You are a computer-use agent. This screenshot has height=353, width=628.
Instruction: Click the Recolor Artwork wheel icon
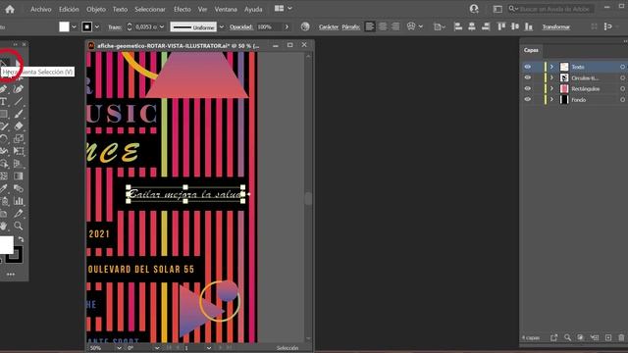[x=305, y=26]
